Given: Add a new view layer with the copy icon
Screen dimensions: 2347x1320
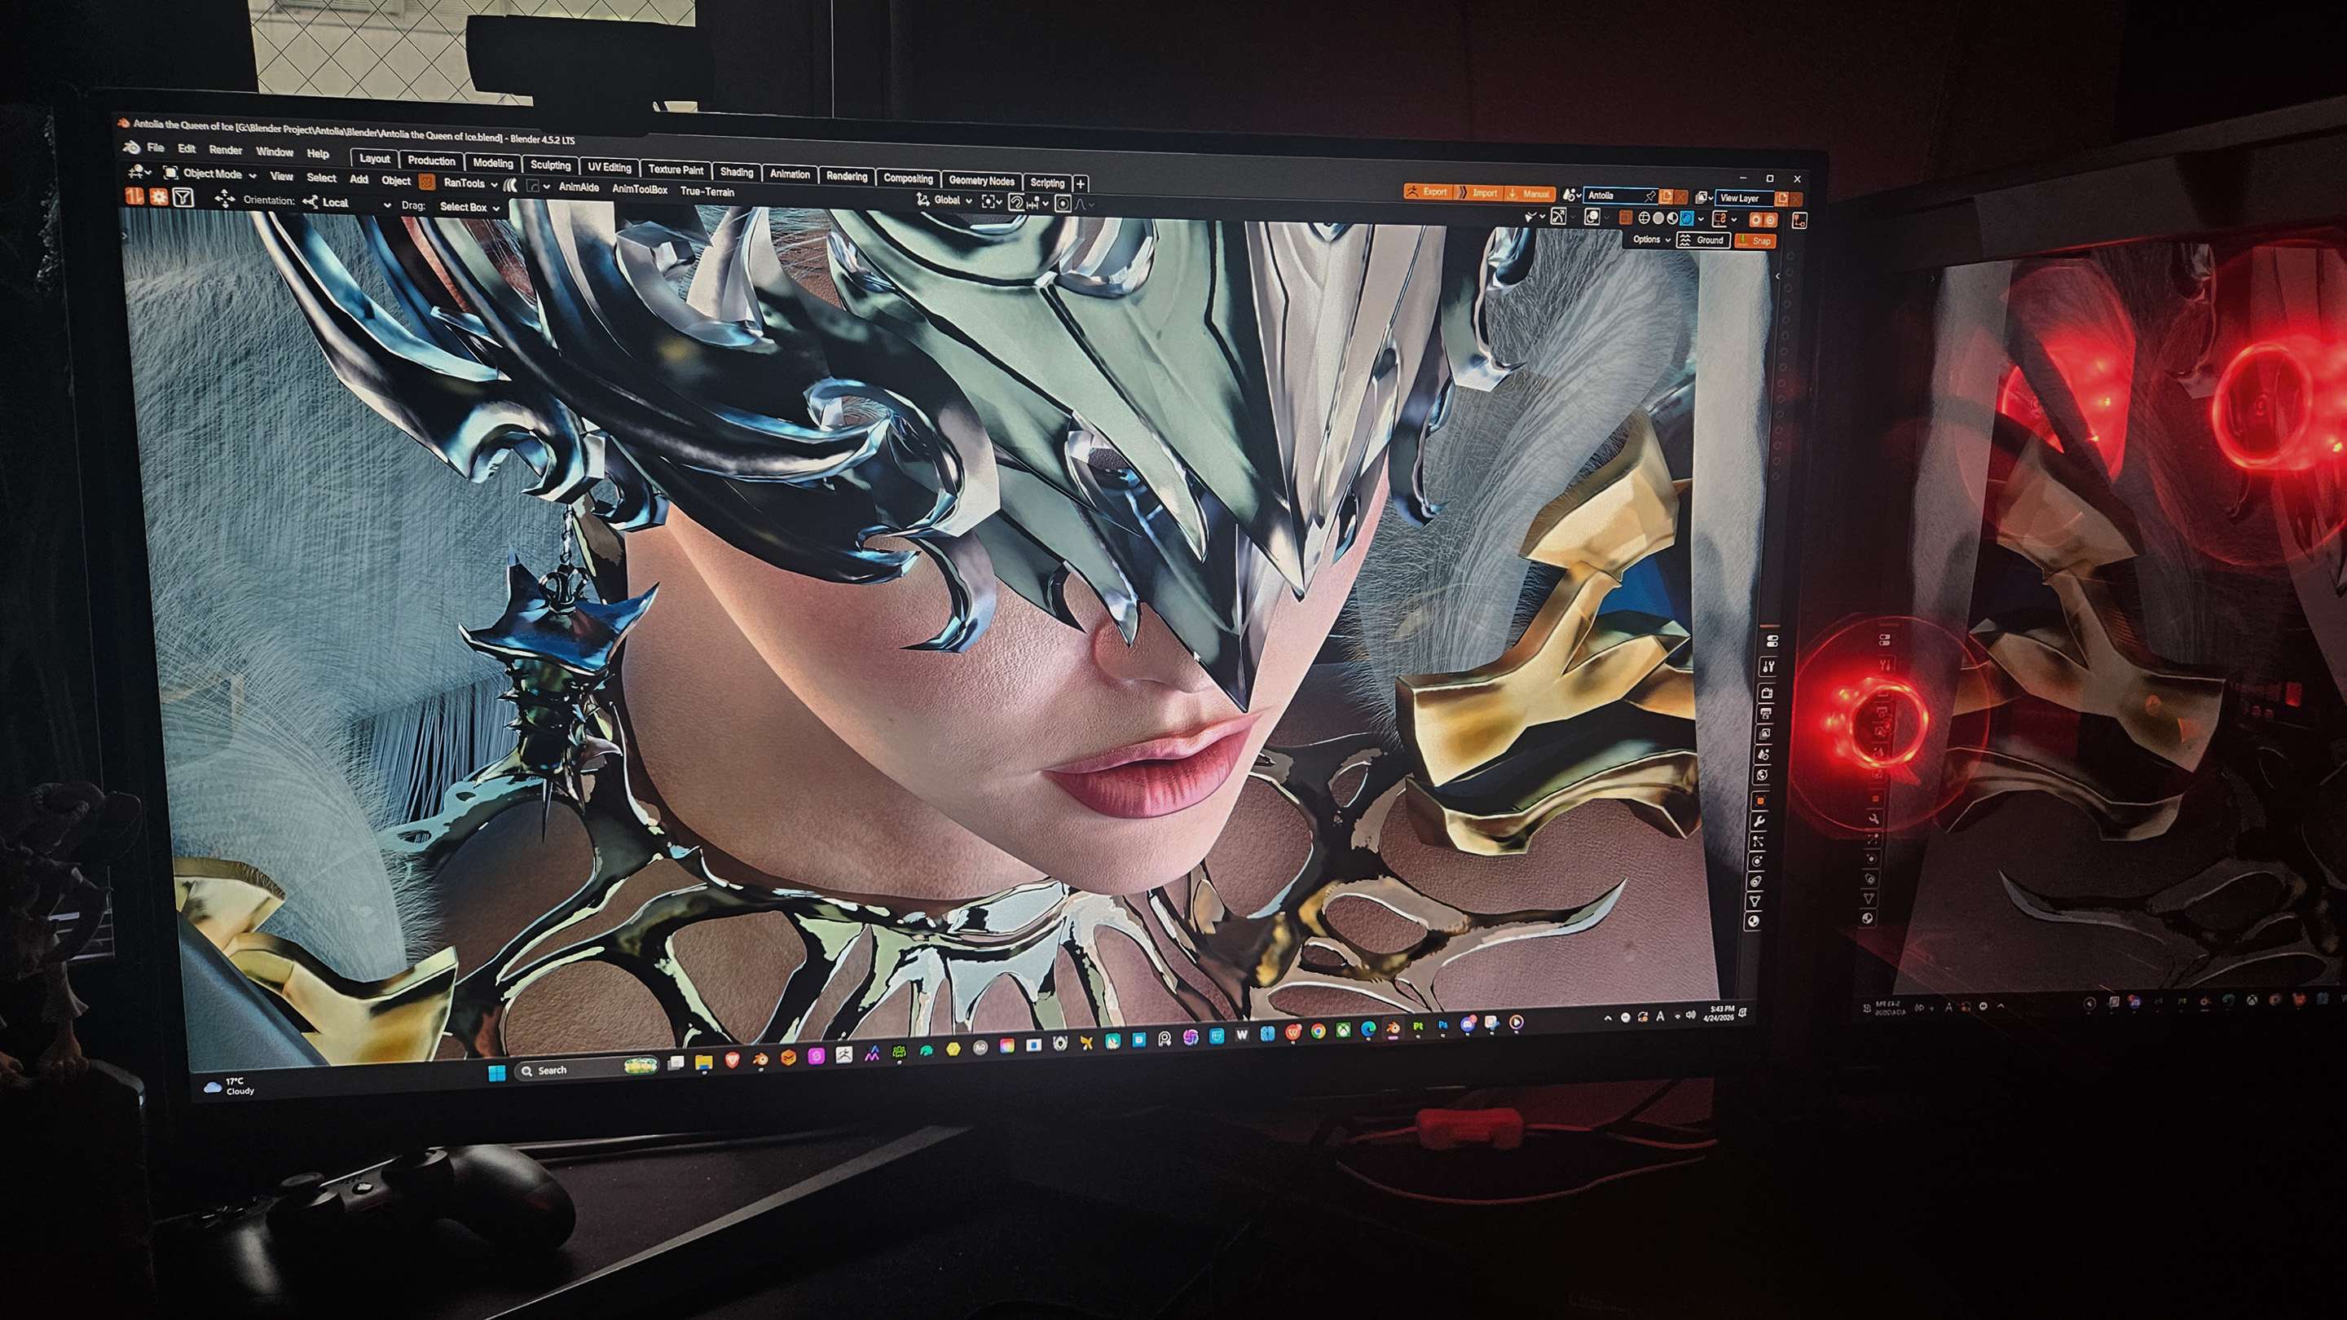Looking at the screenshot, I should point(1781,199).
